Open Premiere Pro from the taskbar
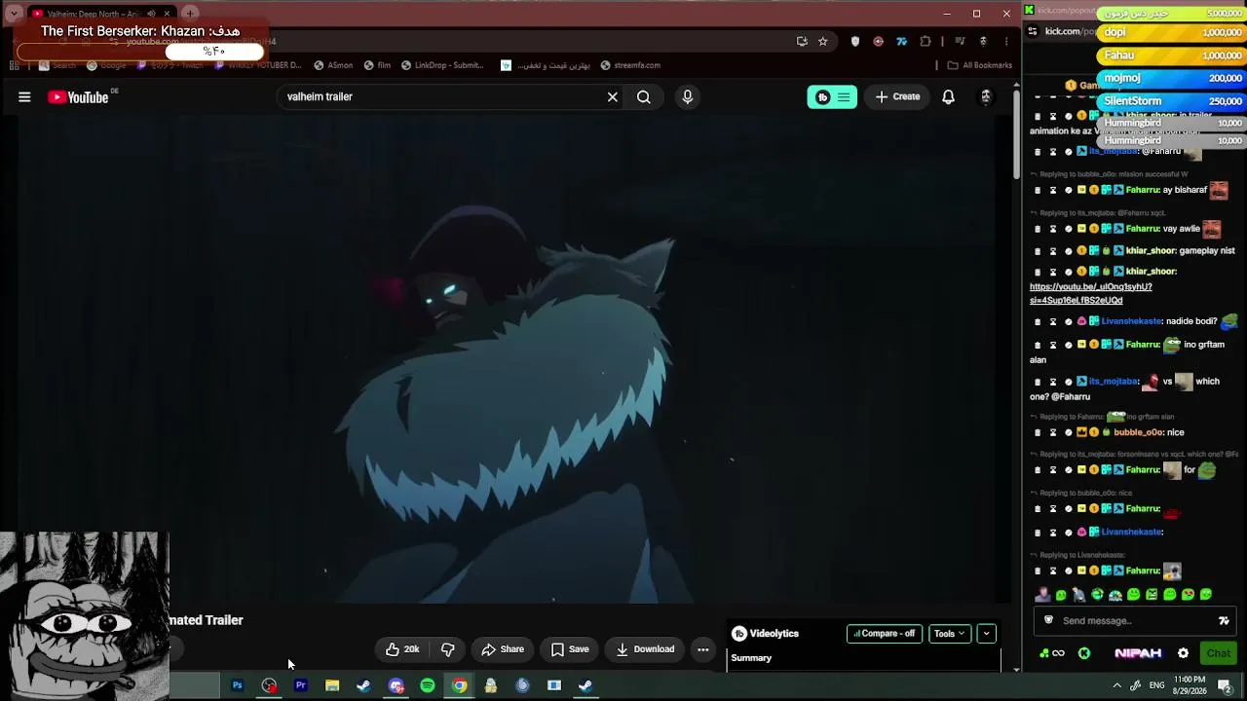1247x701 pixels. click(x=301, y=685)
